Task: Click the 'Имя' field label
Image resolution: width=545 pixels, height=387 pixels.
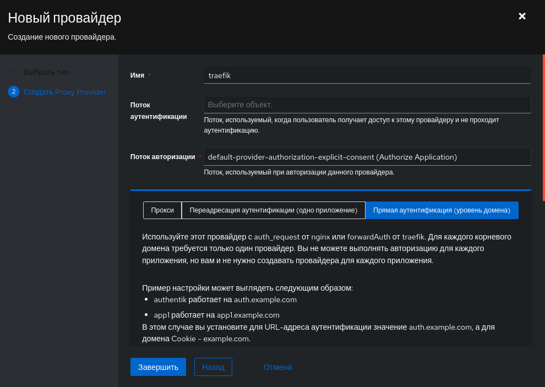Action: tap(137, 75)
